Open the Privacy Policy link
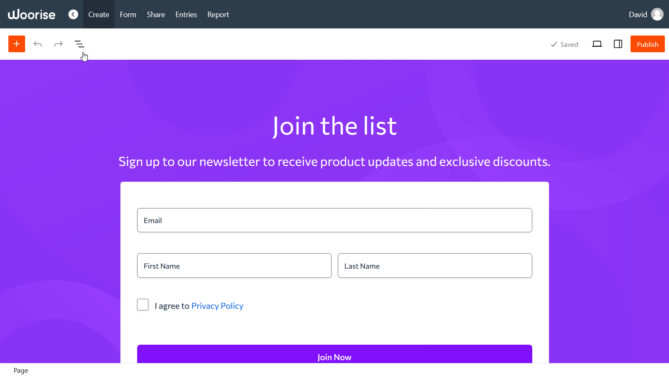669x376 pixels. click(217, 305)
